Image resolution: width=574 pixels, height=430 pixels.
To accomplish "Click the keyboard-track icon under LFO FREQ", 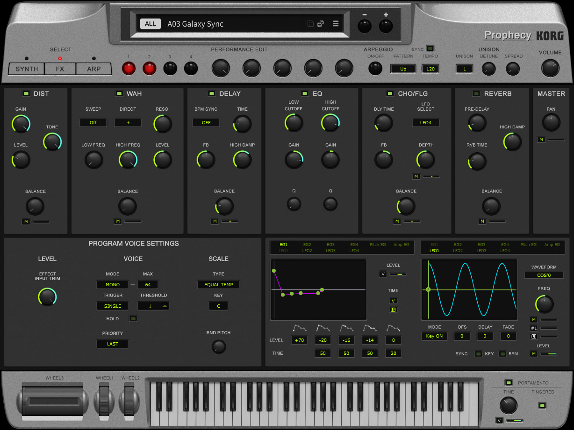I will pos(533,336).
